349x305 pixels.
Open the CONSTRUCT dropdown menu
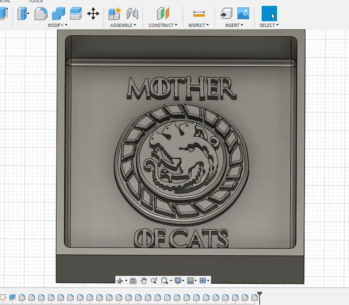[x=163, y=25]
